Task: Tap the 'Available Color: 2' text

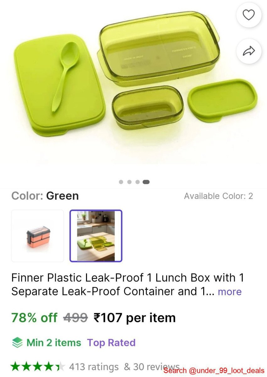Action: tap(218, 196)
